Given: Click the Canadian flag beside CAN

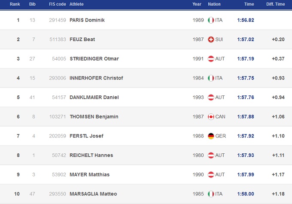Looking at the screenshot, I should point(211,117).
